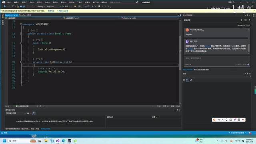The image size is (256, 144).
Task: Open the View menu
Action: tap(24, 2)
